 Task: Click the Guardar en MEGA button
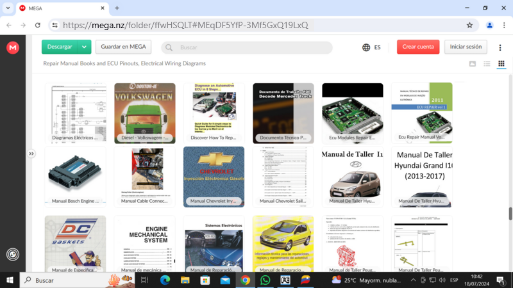pos(123,47)
